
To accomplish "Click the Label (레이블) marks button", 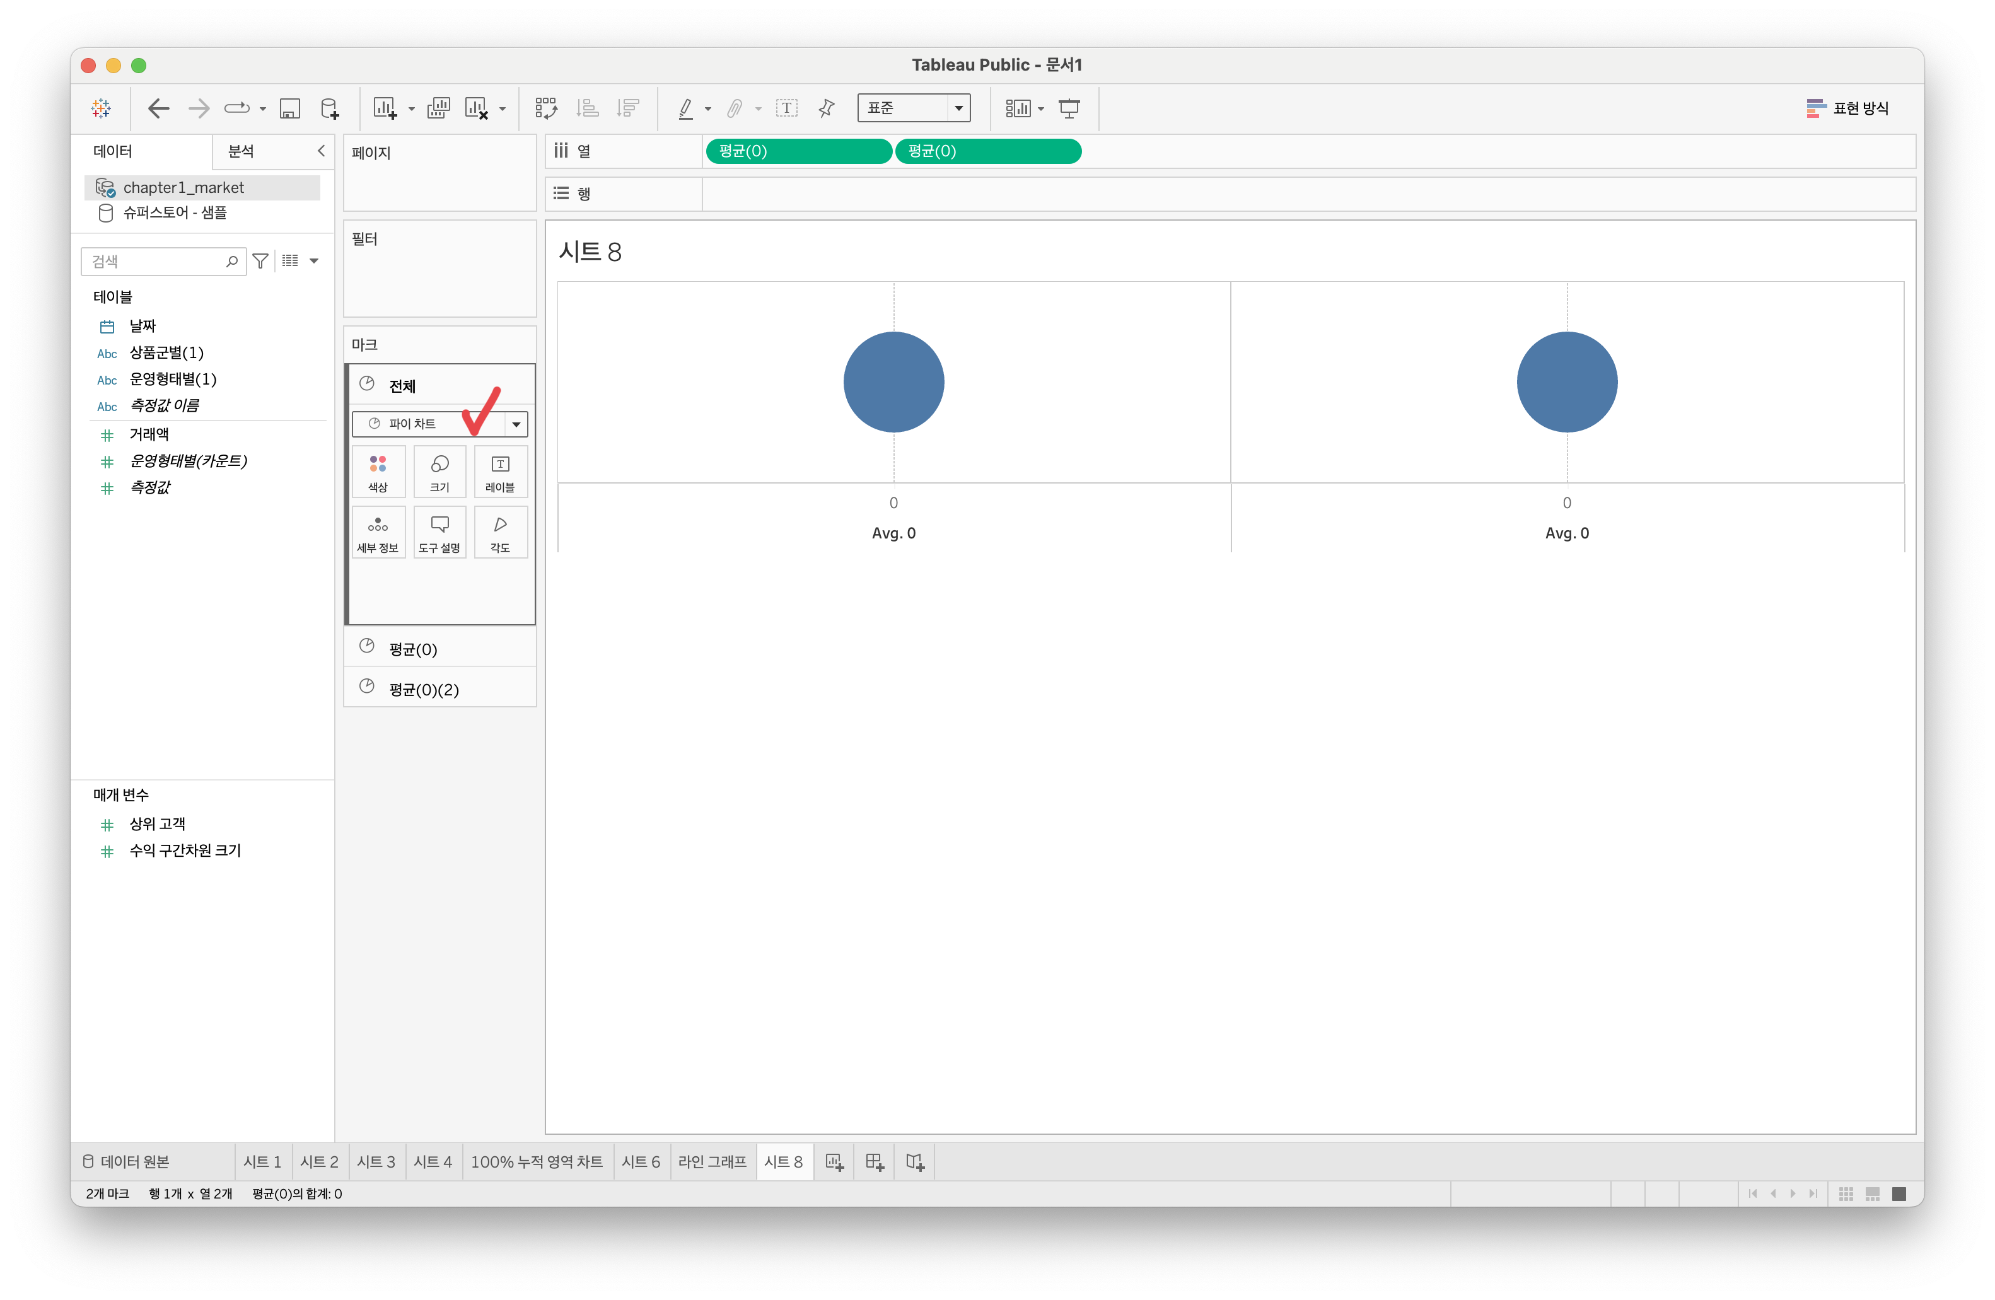I will point(501,472).
